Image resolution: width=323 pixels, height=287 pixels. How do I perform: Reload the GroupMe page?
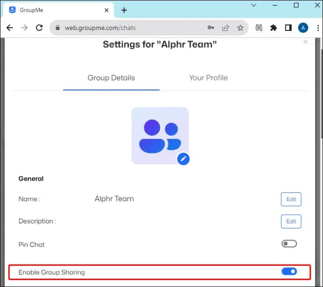39,28
